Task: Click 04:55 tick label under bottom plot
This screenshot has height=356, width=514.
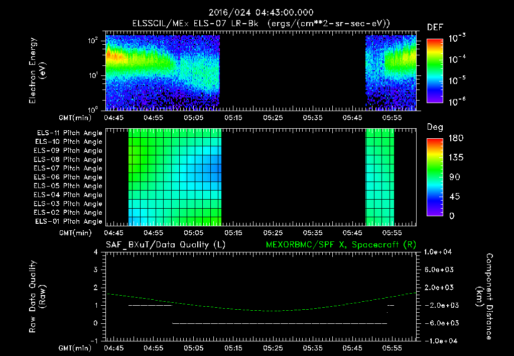Action: pyautogui.click(x=154, y=348)
